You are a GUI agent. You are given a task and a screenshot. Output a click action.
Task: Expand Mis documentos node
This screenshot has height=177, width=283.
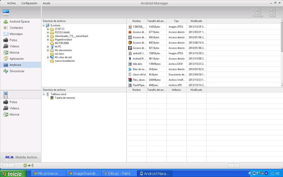coord(48,50)
